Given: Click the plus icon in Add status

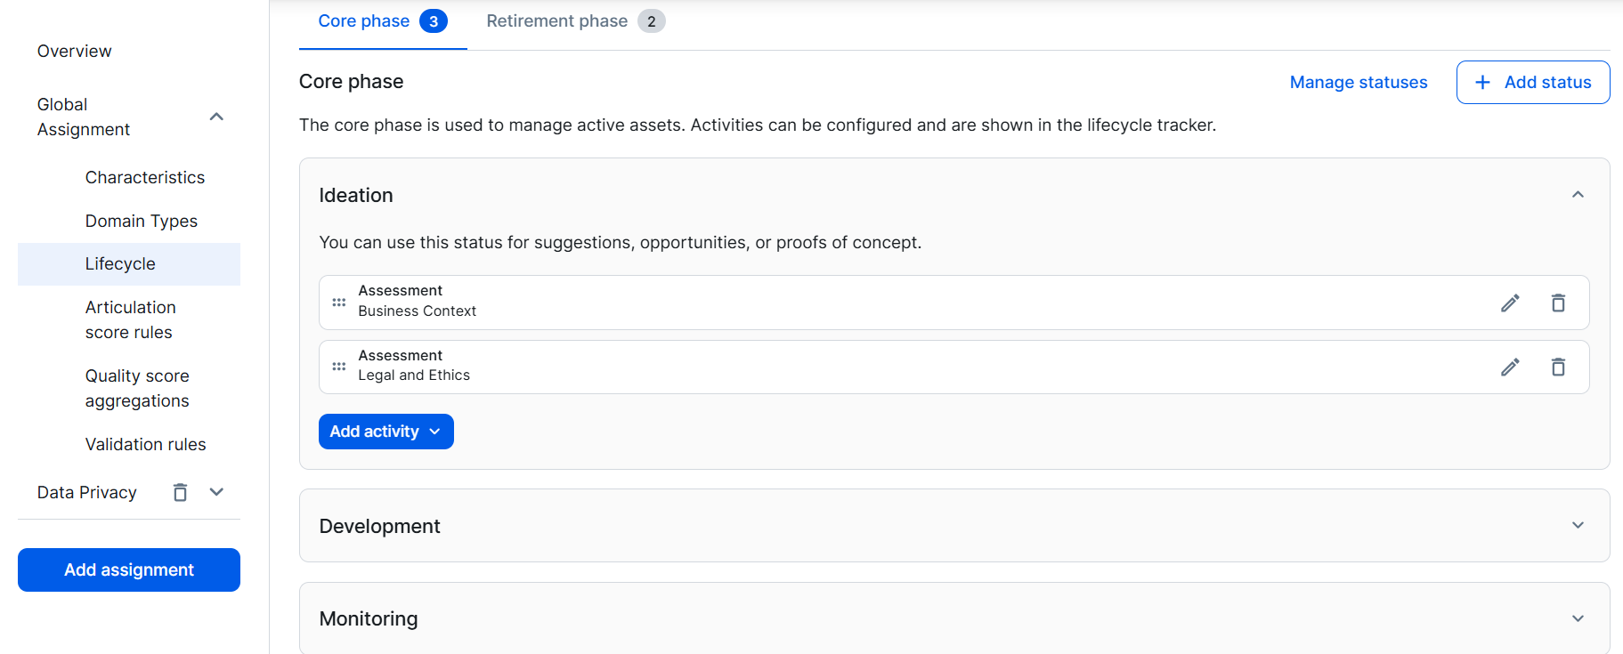Looking at the screenshot, I should pos(1482,83).
